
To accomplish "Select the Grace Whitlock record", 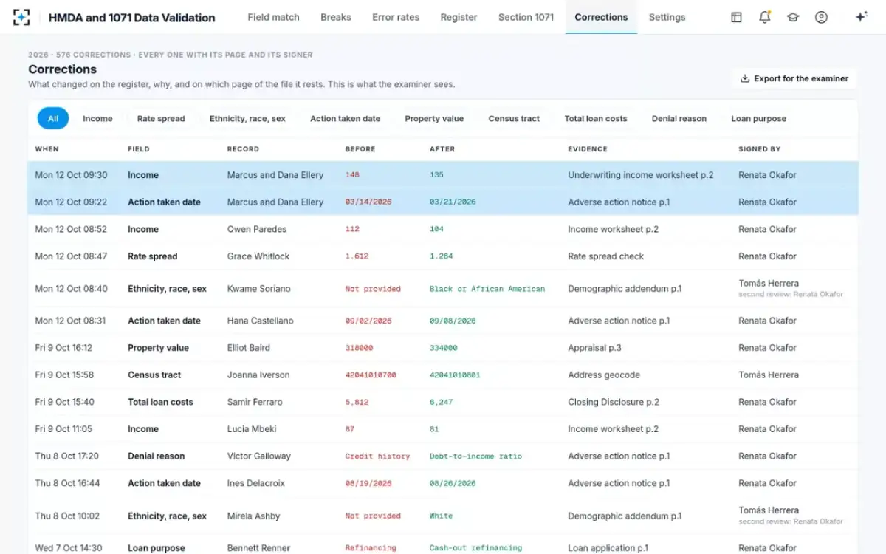I will coord(258,256).
